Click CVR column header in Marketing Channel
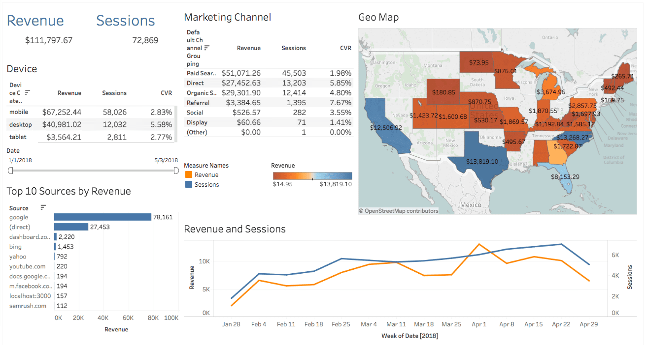Viewport: 646px width, 345px height. 345,48
